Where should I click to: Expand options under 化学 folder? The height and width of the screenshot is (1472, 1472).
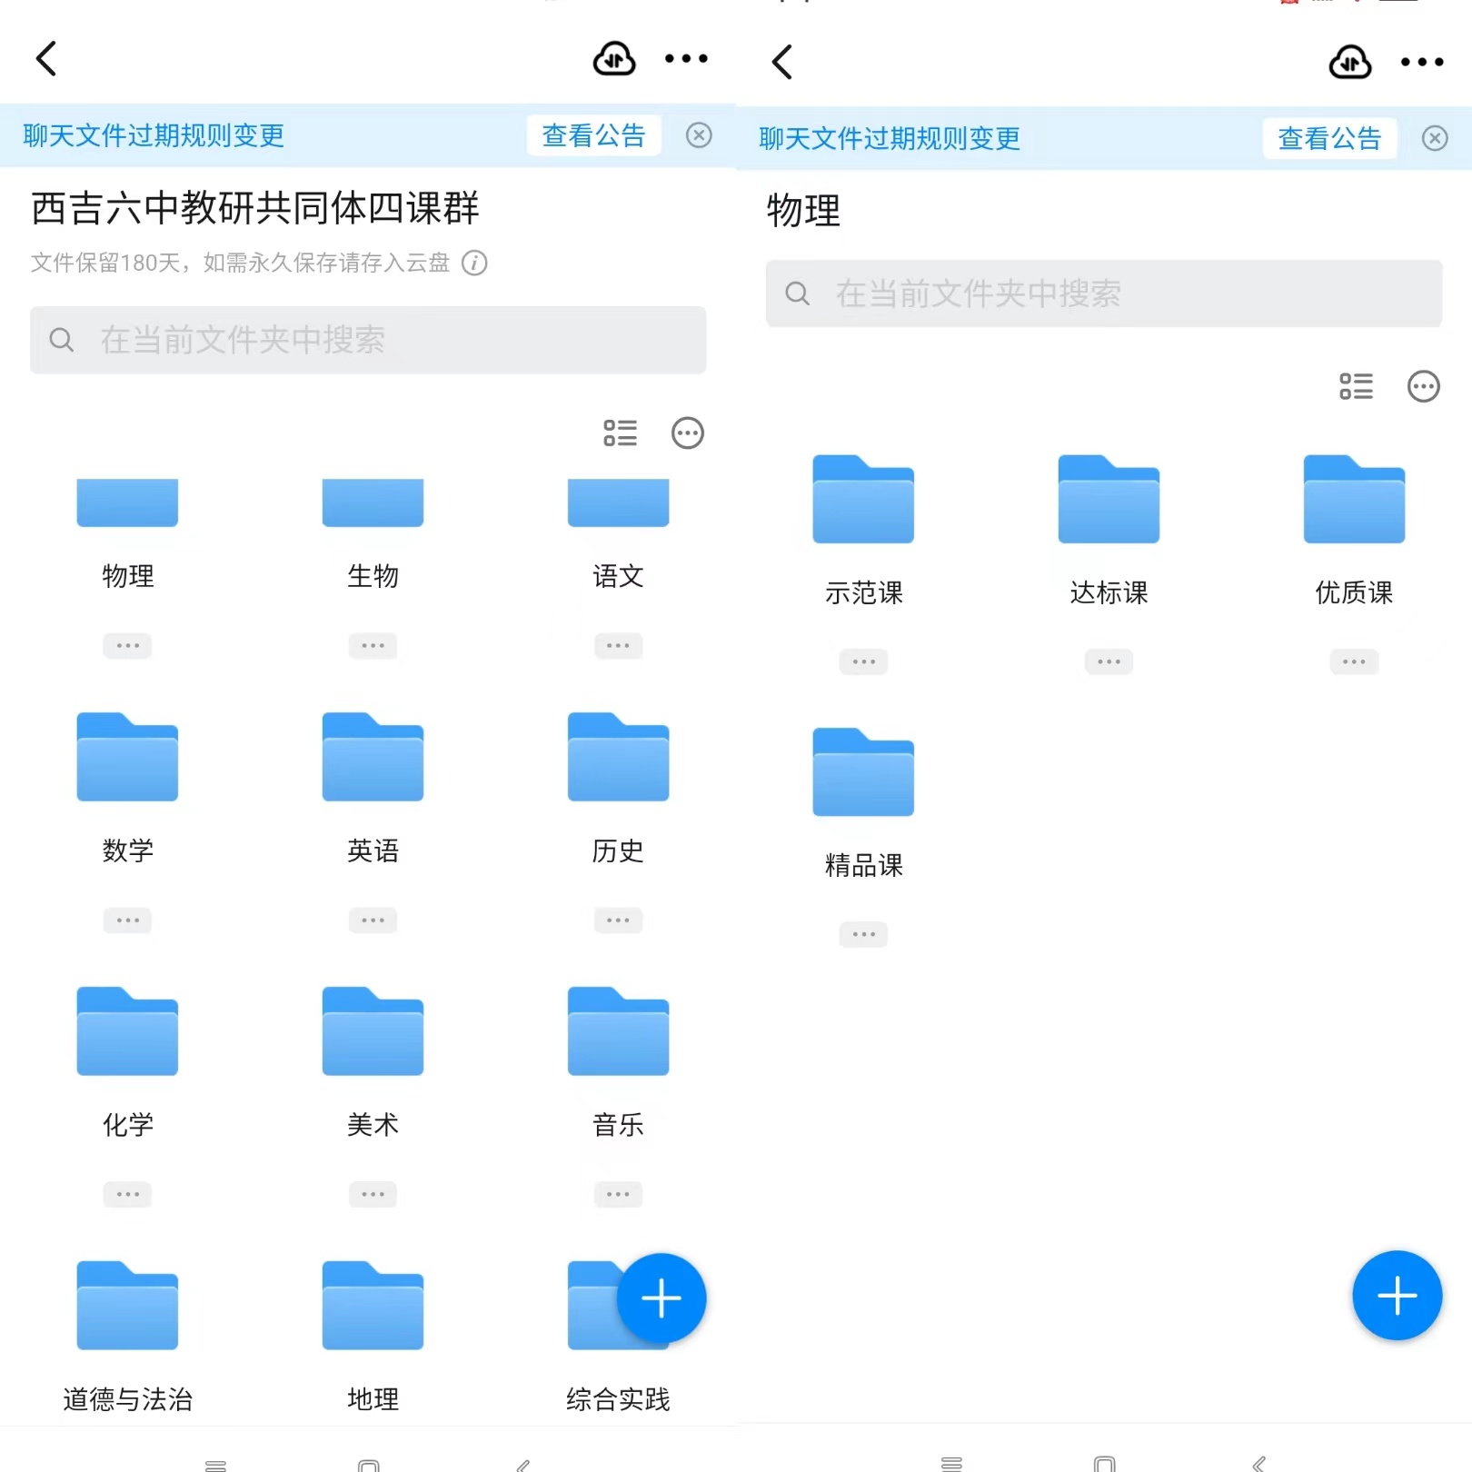(x=127, y=1195)
